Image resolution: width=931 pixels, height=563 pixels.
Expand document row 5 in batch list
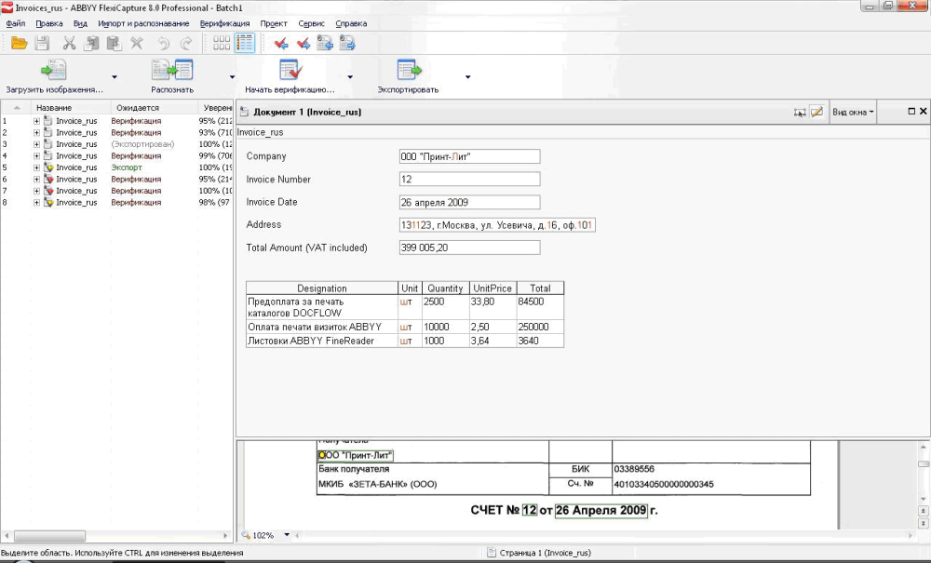[x=37, y=168]
